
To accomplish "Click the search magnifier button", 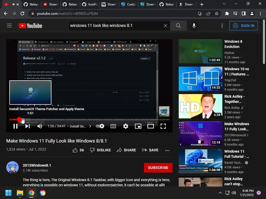I will (x=178, y=26).
